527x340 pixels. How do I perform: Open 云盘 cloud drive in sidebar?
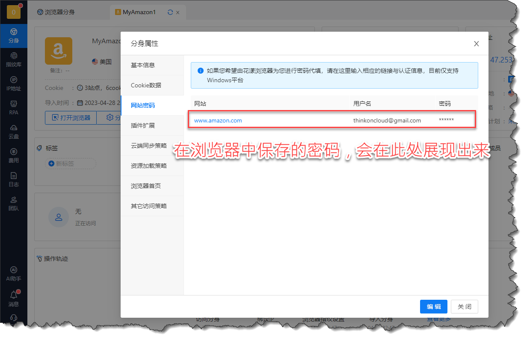coord(14,132)
